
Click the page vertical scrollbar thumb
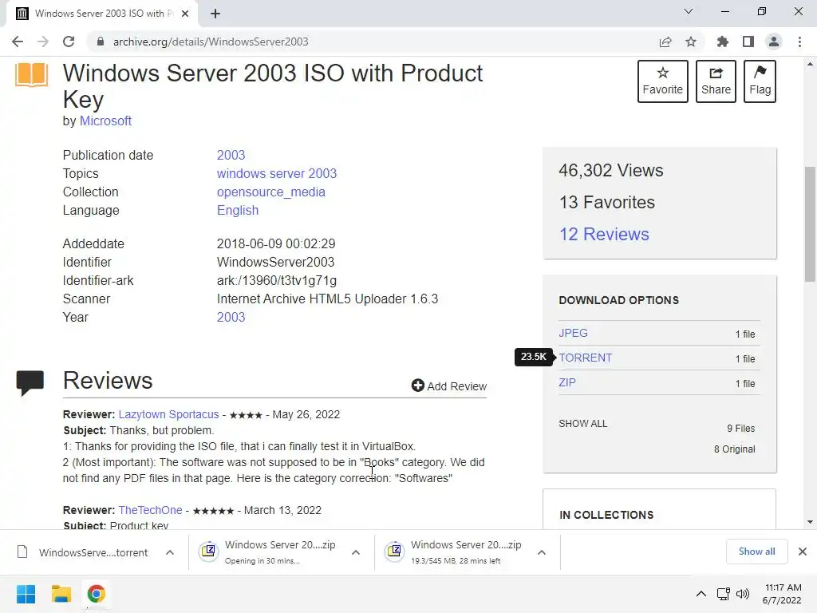tap(810, 224)
